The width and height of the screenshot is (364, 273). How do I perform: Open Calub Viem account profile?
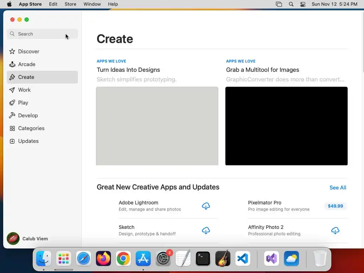click(x=28, y=239)
